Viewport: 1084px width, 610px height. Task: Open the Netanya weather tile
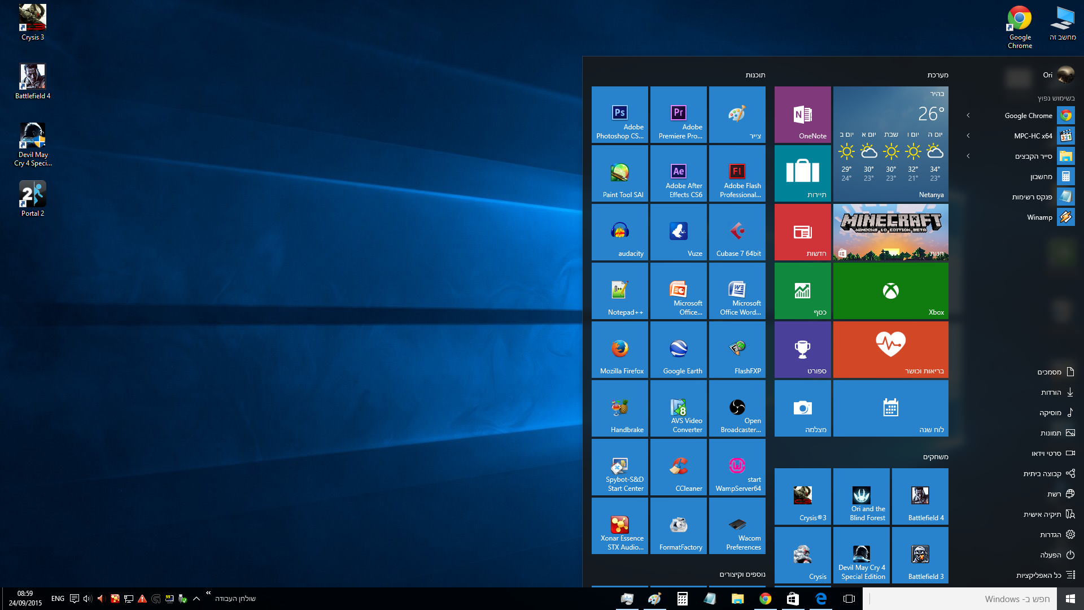point(891,144)
